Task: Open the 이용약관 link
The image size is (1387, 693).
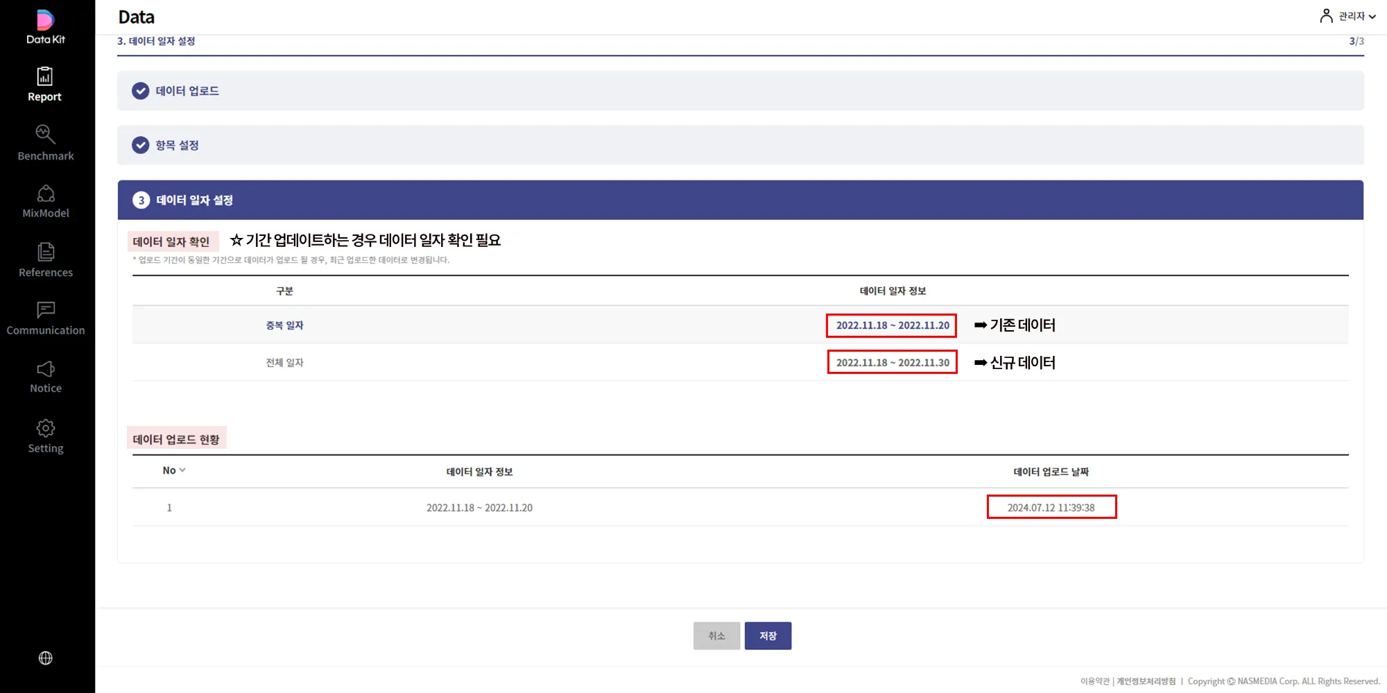Action: (x=1094, y=681)
